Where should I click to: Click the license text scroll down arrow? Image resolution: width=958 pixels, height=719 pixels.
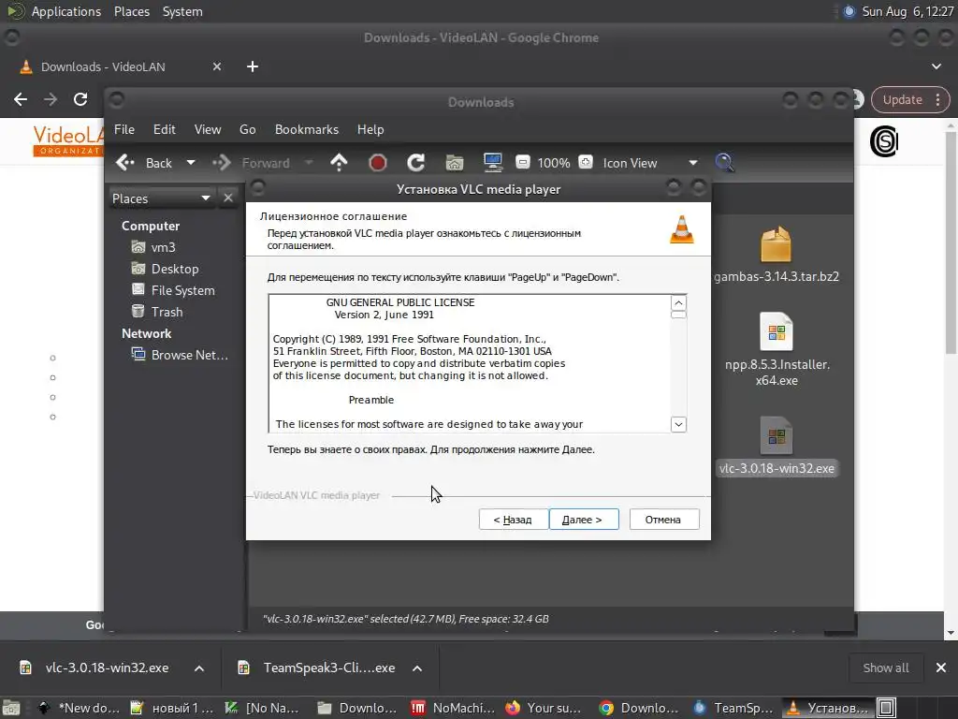coord(678,424)
